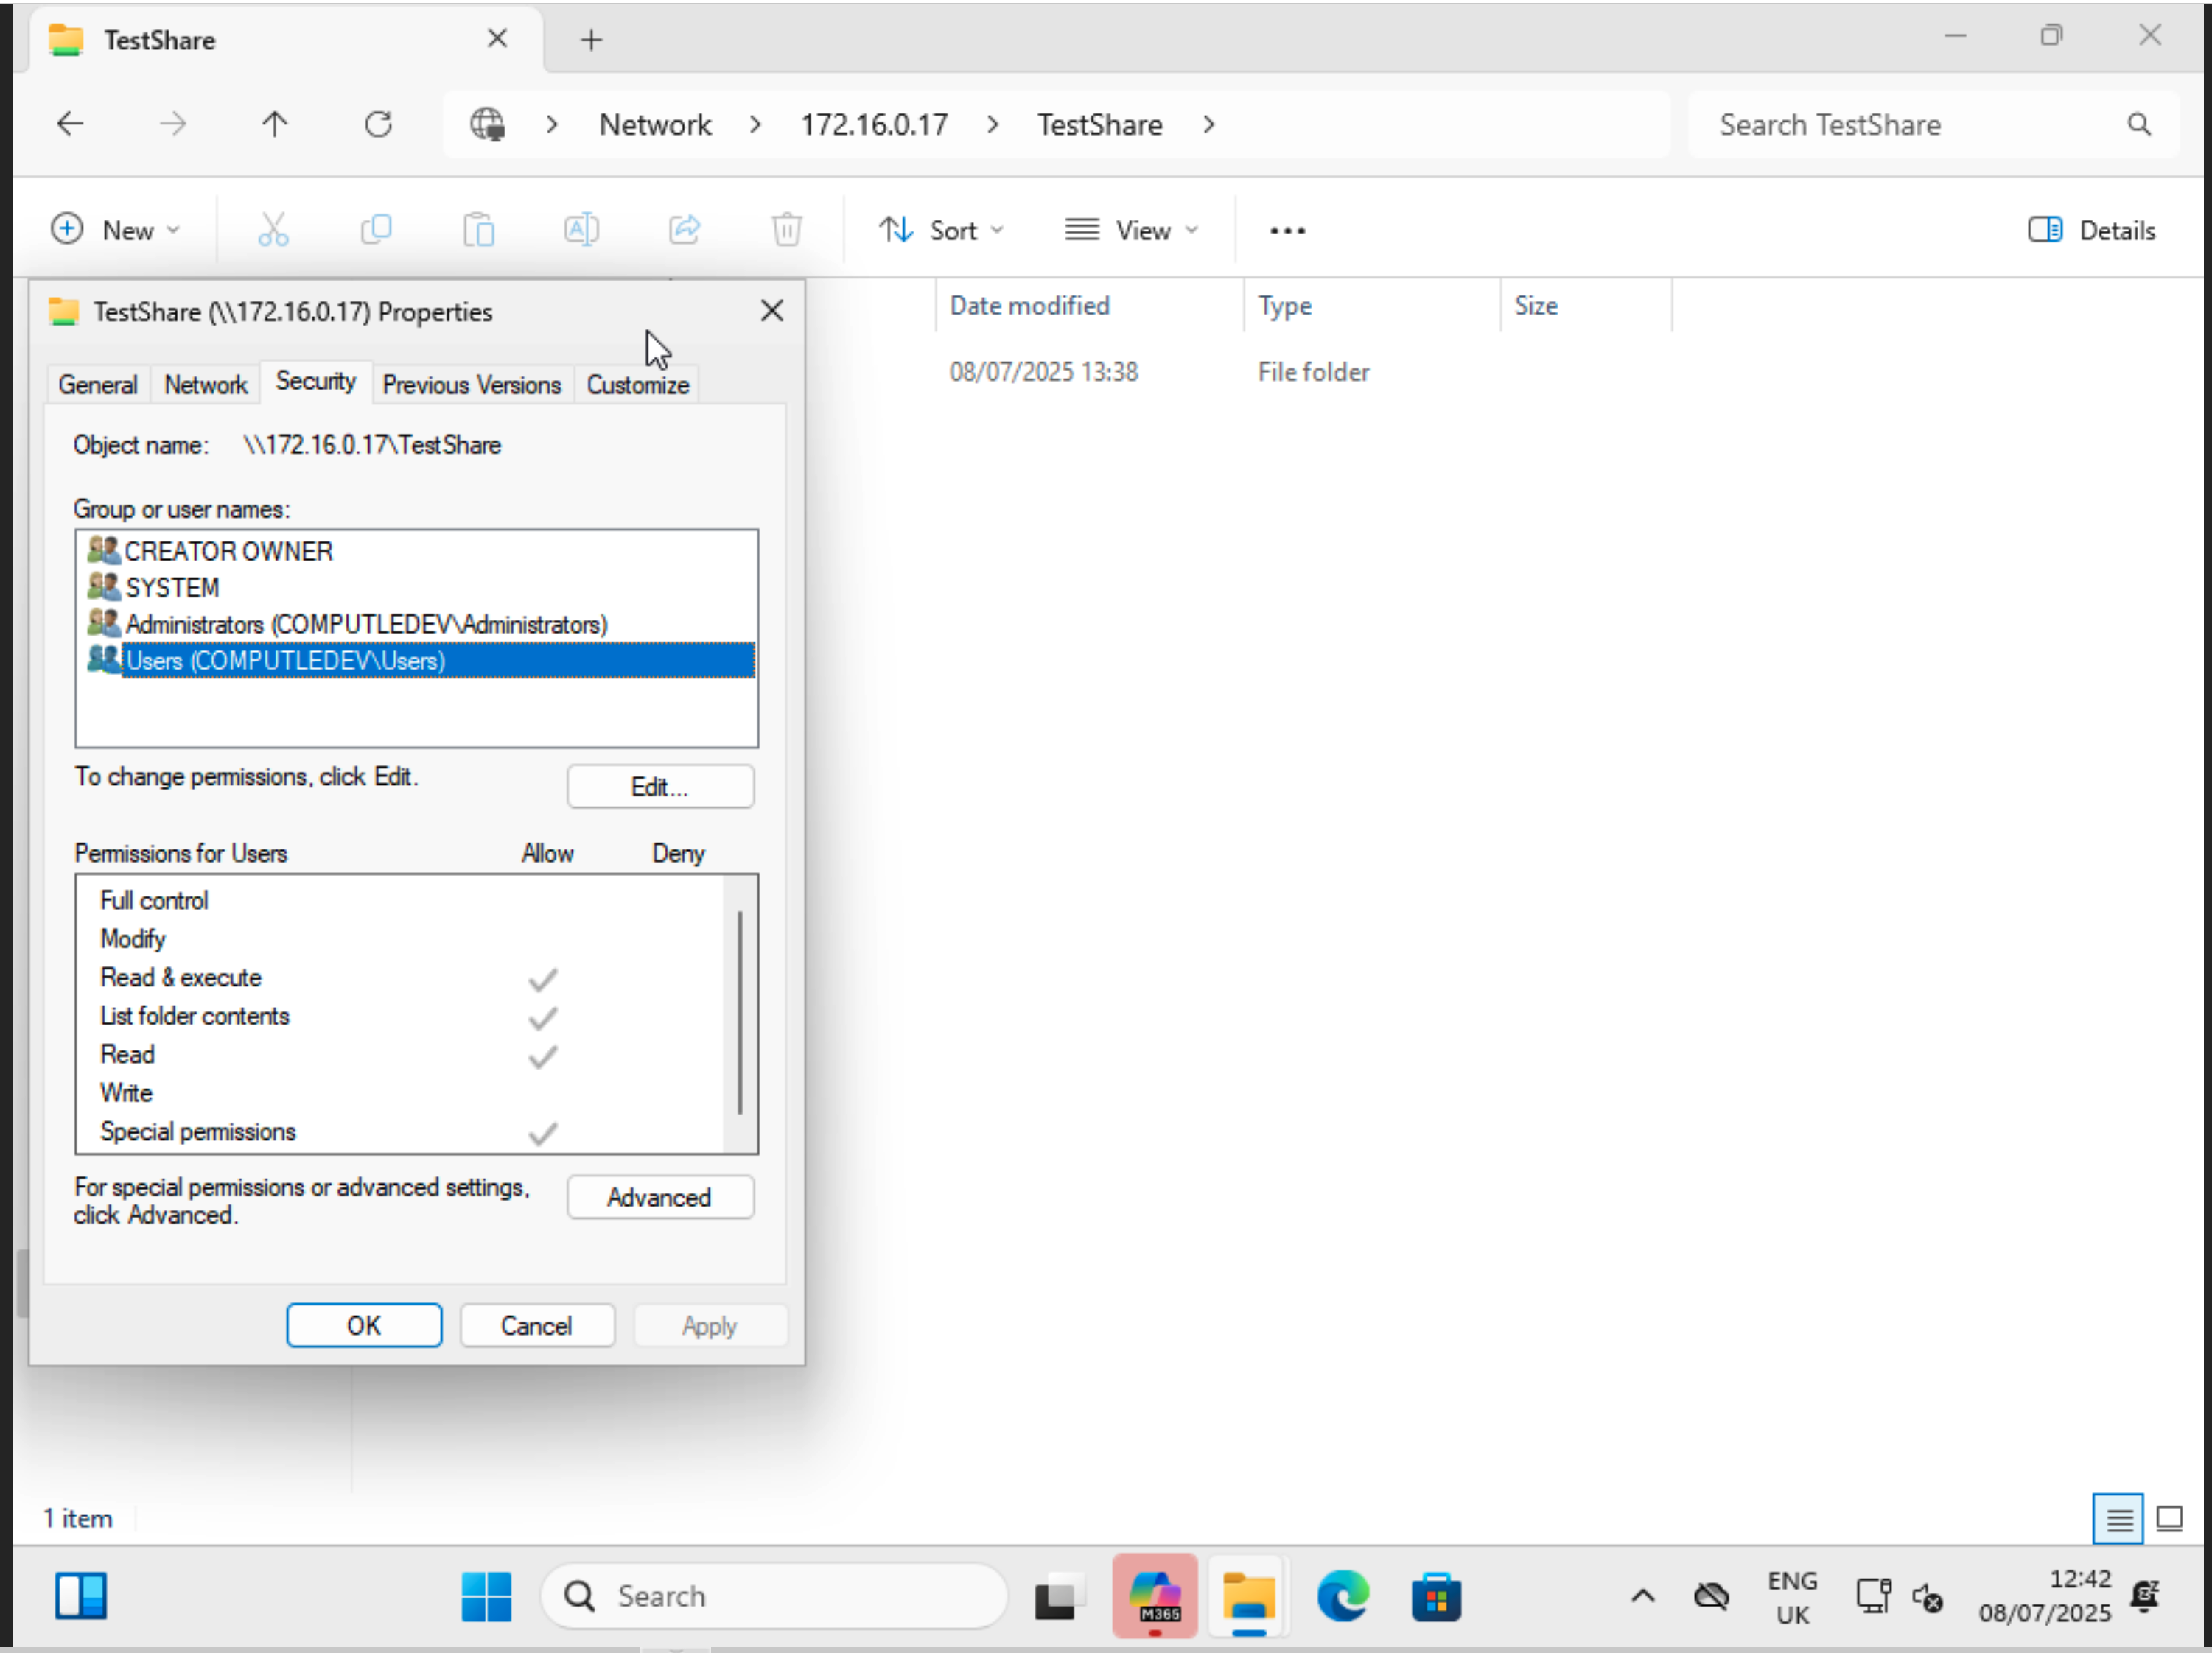Image resolution: width=2212 pixels, height=1653 pixels.
Task: Switch to large thumbnails view toggle
Action: pyautogui.click(x=2169, y=1519)
